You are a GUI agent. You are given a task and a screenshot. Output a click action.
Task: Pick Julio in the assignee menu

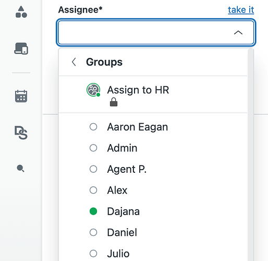(153, 254)
